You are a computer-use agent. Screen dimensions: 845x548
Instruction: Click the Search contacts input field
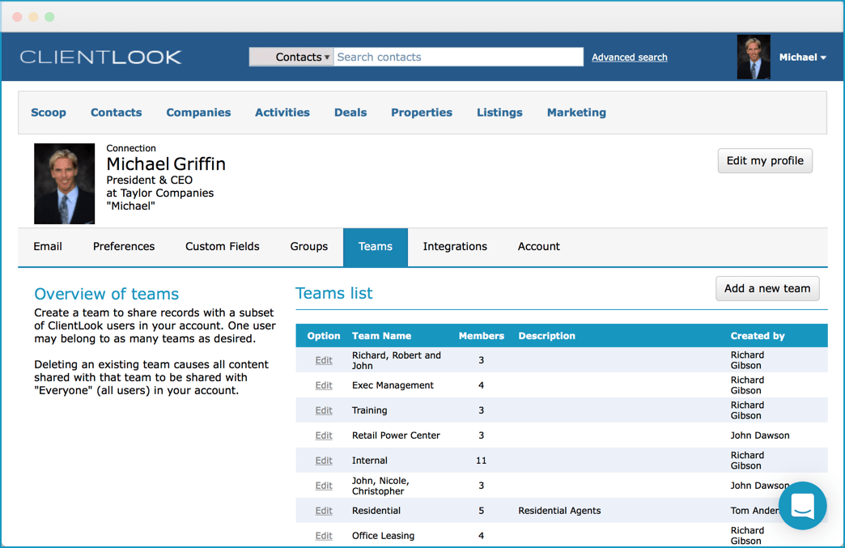(457, 57)
